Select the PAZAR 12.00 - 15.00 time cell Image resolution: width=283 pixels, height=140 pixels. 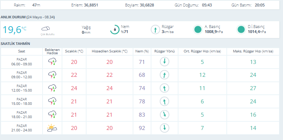(x=22, y=88)
